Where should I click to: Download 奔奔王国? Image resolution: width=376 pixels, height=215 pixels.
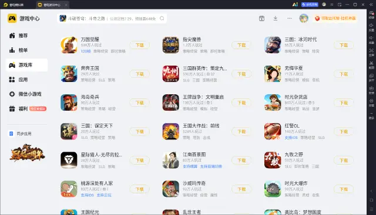tap(140, 74)
